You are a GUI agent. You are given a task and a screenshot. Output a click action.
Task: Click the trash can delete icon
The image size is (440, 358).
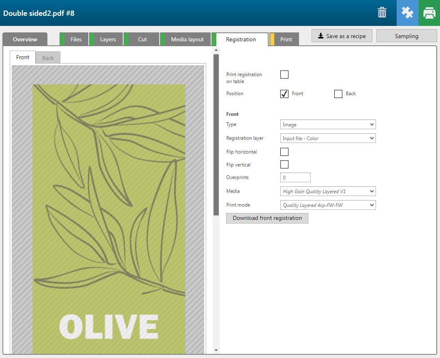[382, 13]
